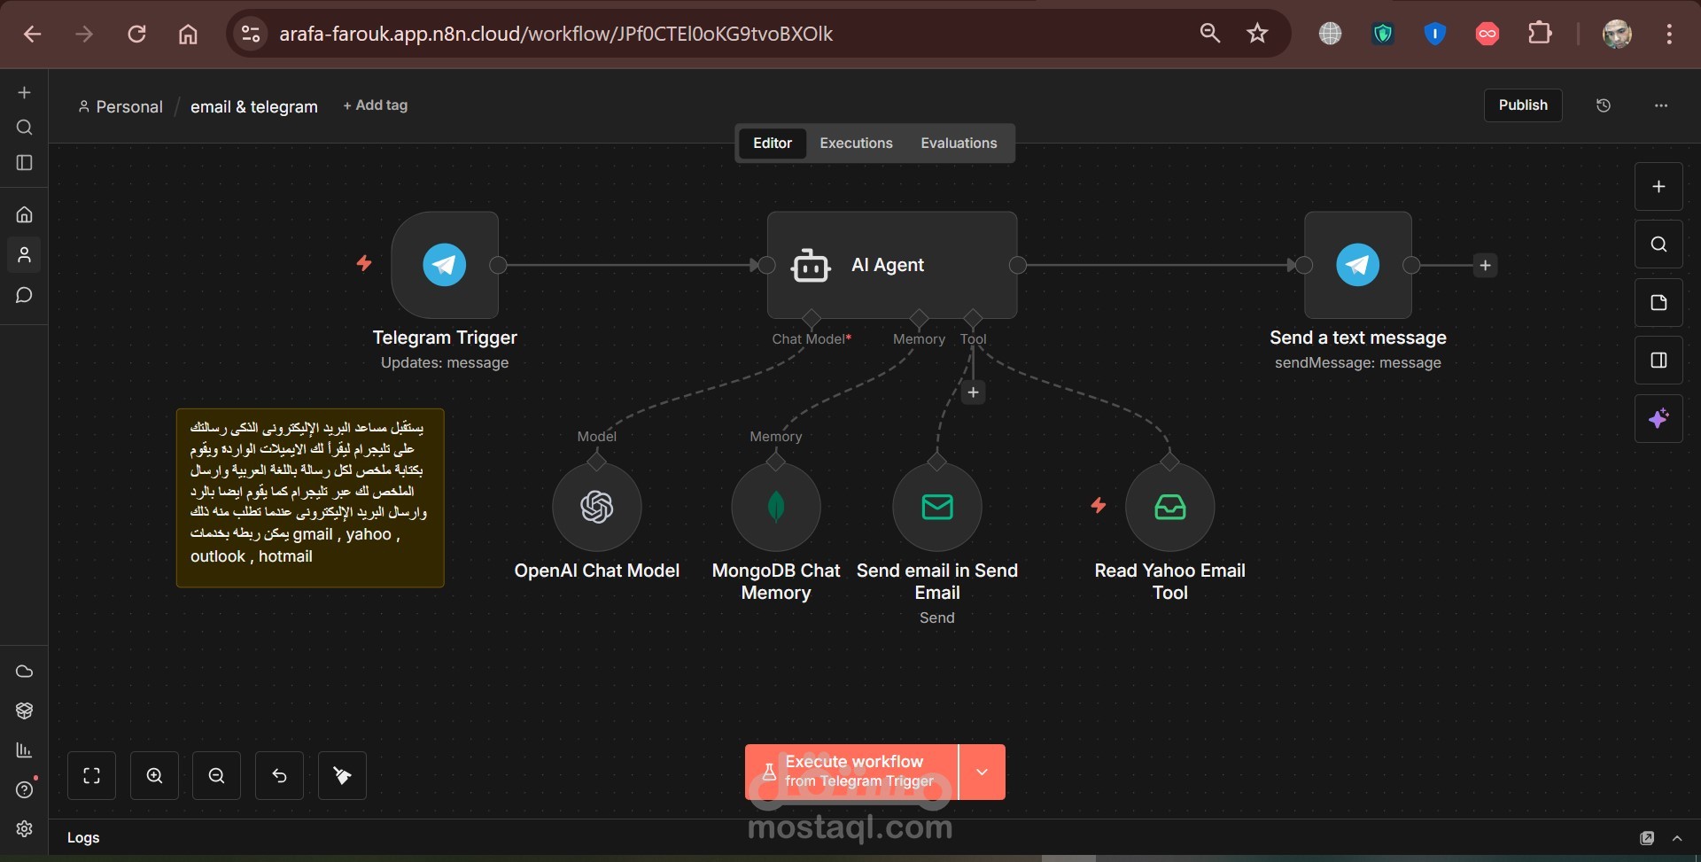The image size is (1701, 862).
Task: Click the lightning bolt beside Read Yahoo Email Tool
Action: [1099, 505]
